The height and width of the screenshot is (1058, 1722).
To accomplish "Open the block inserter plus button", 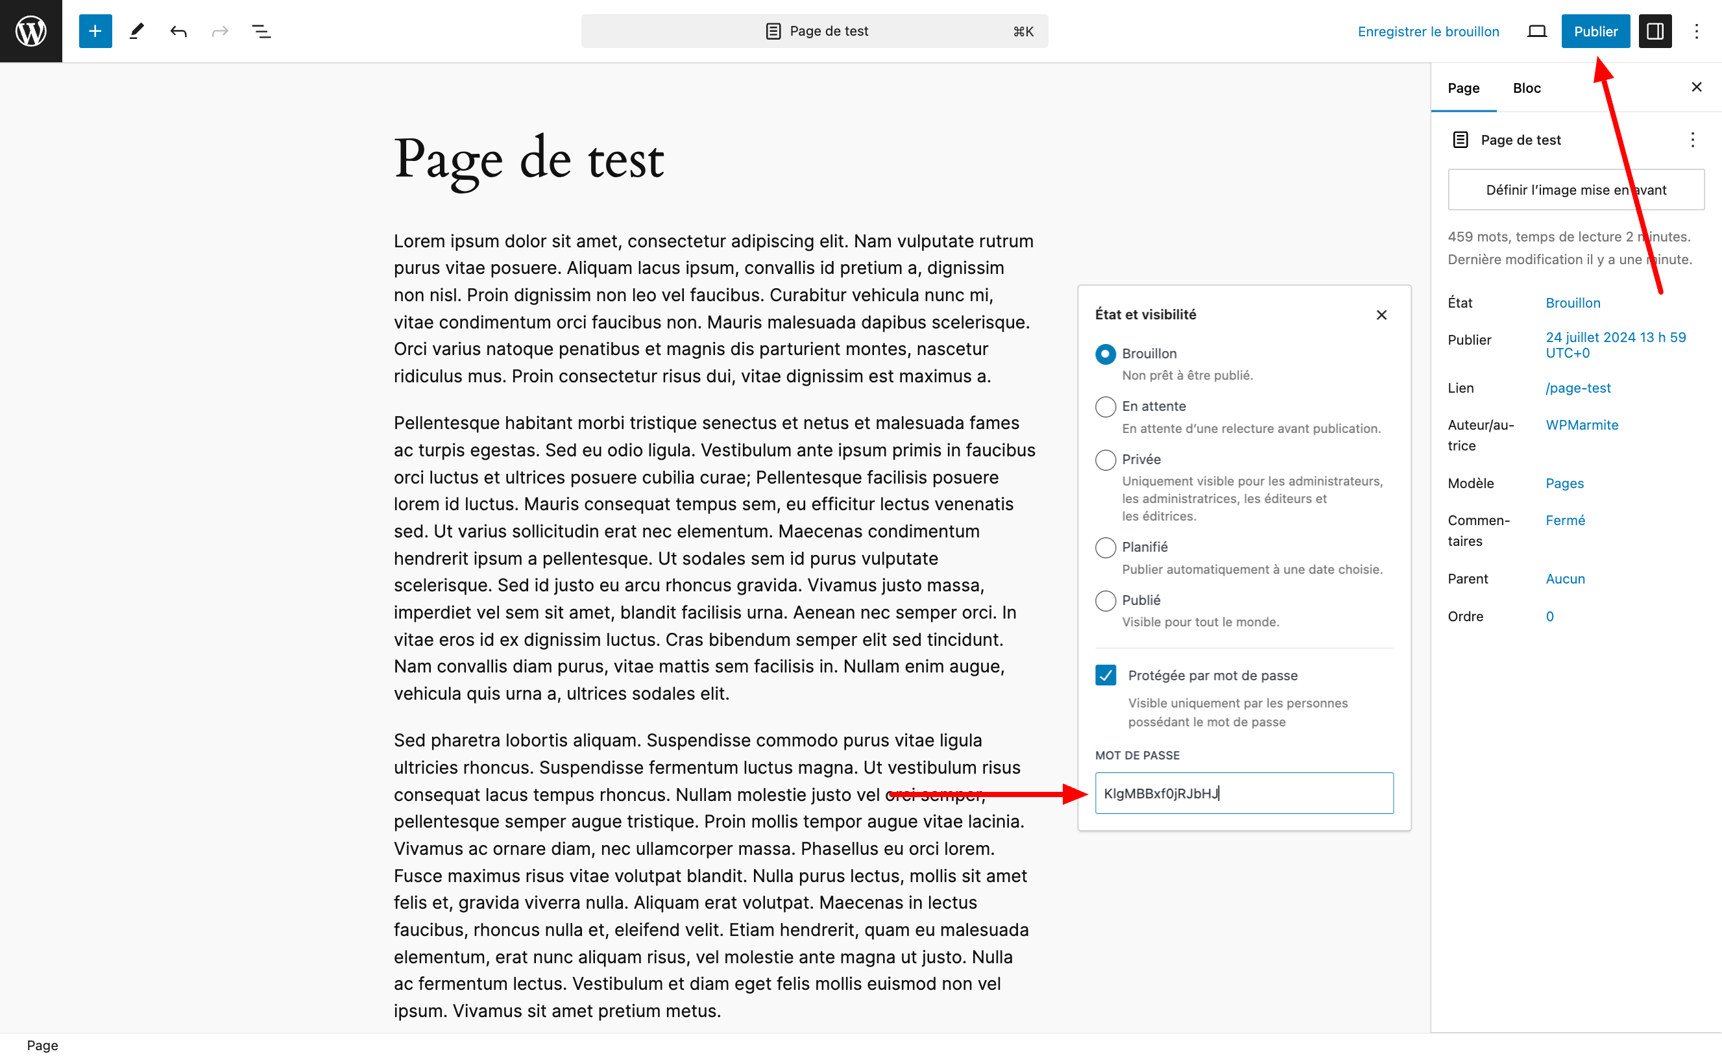I will click(x=95, y=31).
